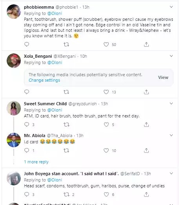View the potentially sensitive media
179x205 pixels.
pyautogui.click(x=163, y=77)
